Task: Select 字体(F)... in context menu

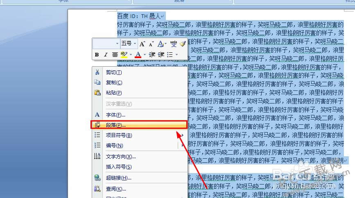Action: point(115,115)
